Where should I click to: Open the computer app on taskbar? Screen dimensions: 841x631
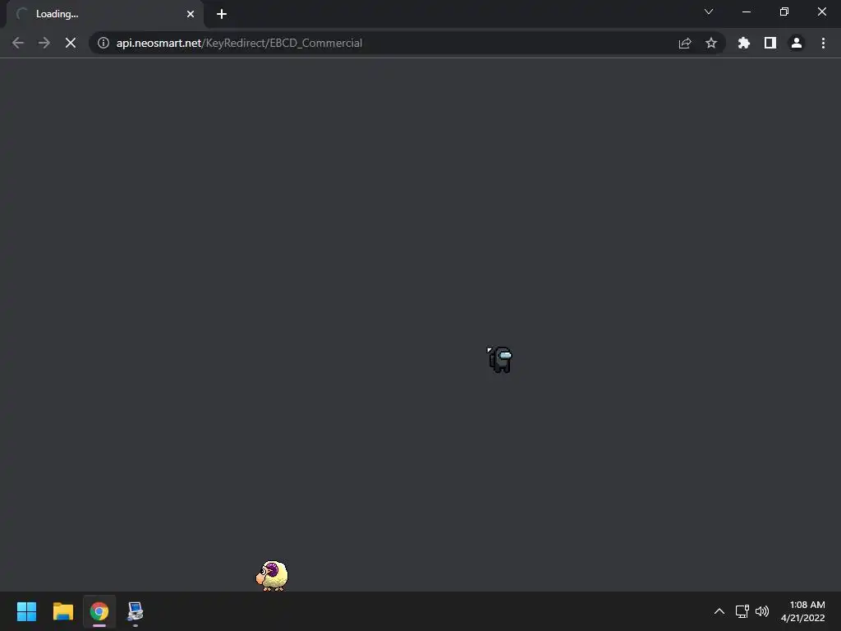pos(136,611)
